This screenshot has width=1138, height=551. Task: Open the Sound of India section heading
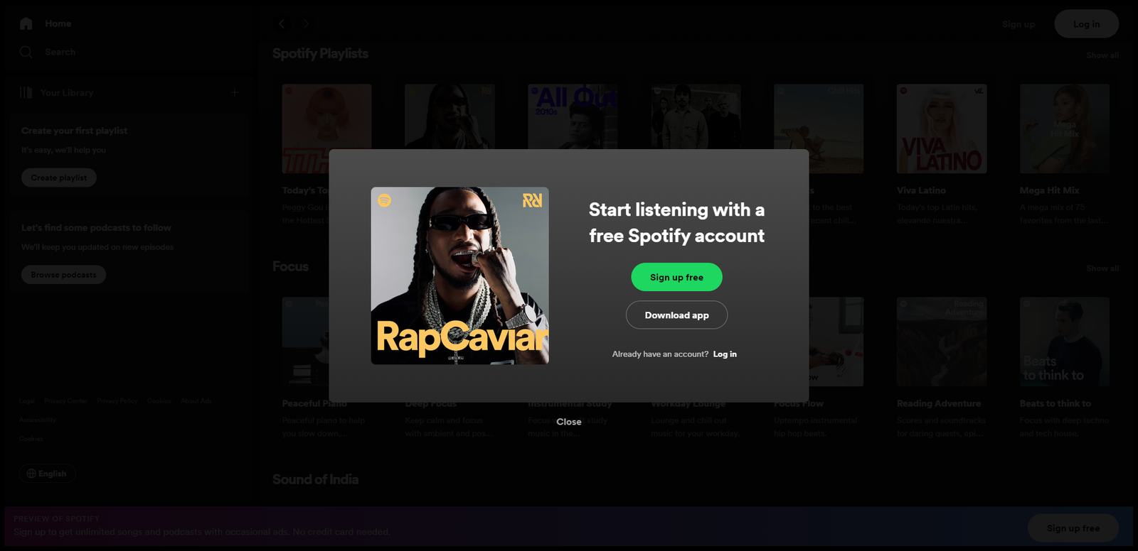point(315,479)
